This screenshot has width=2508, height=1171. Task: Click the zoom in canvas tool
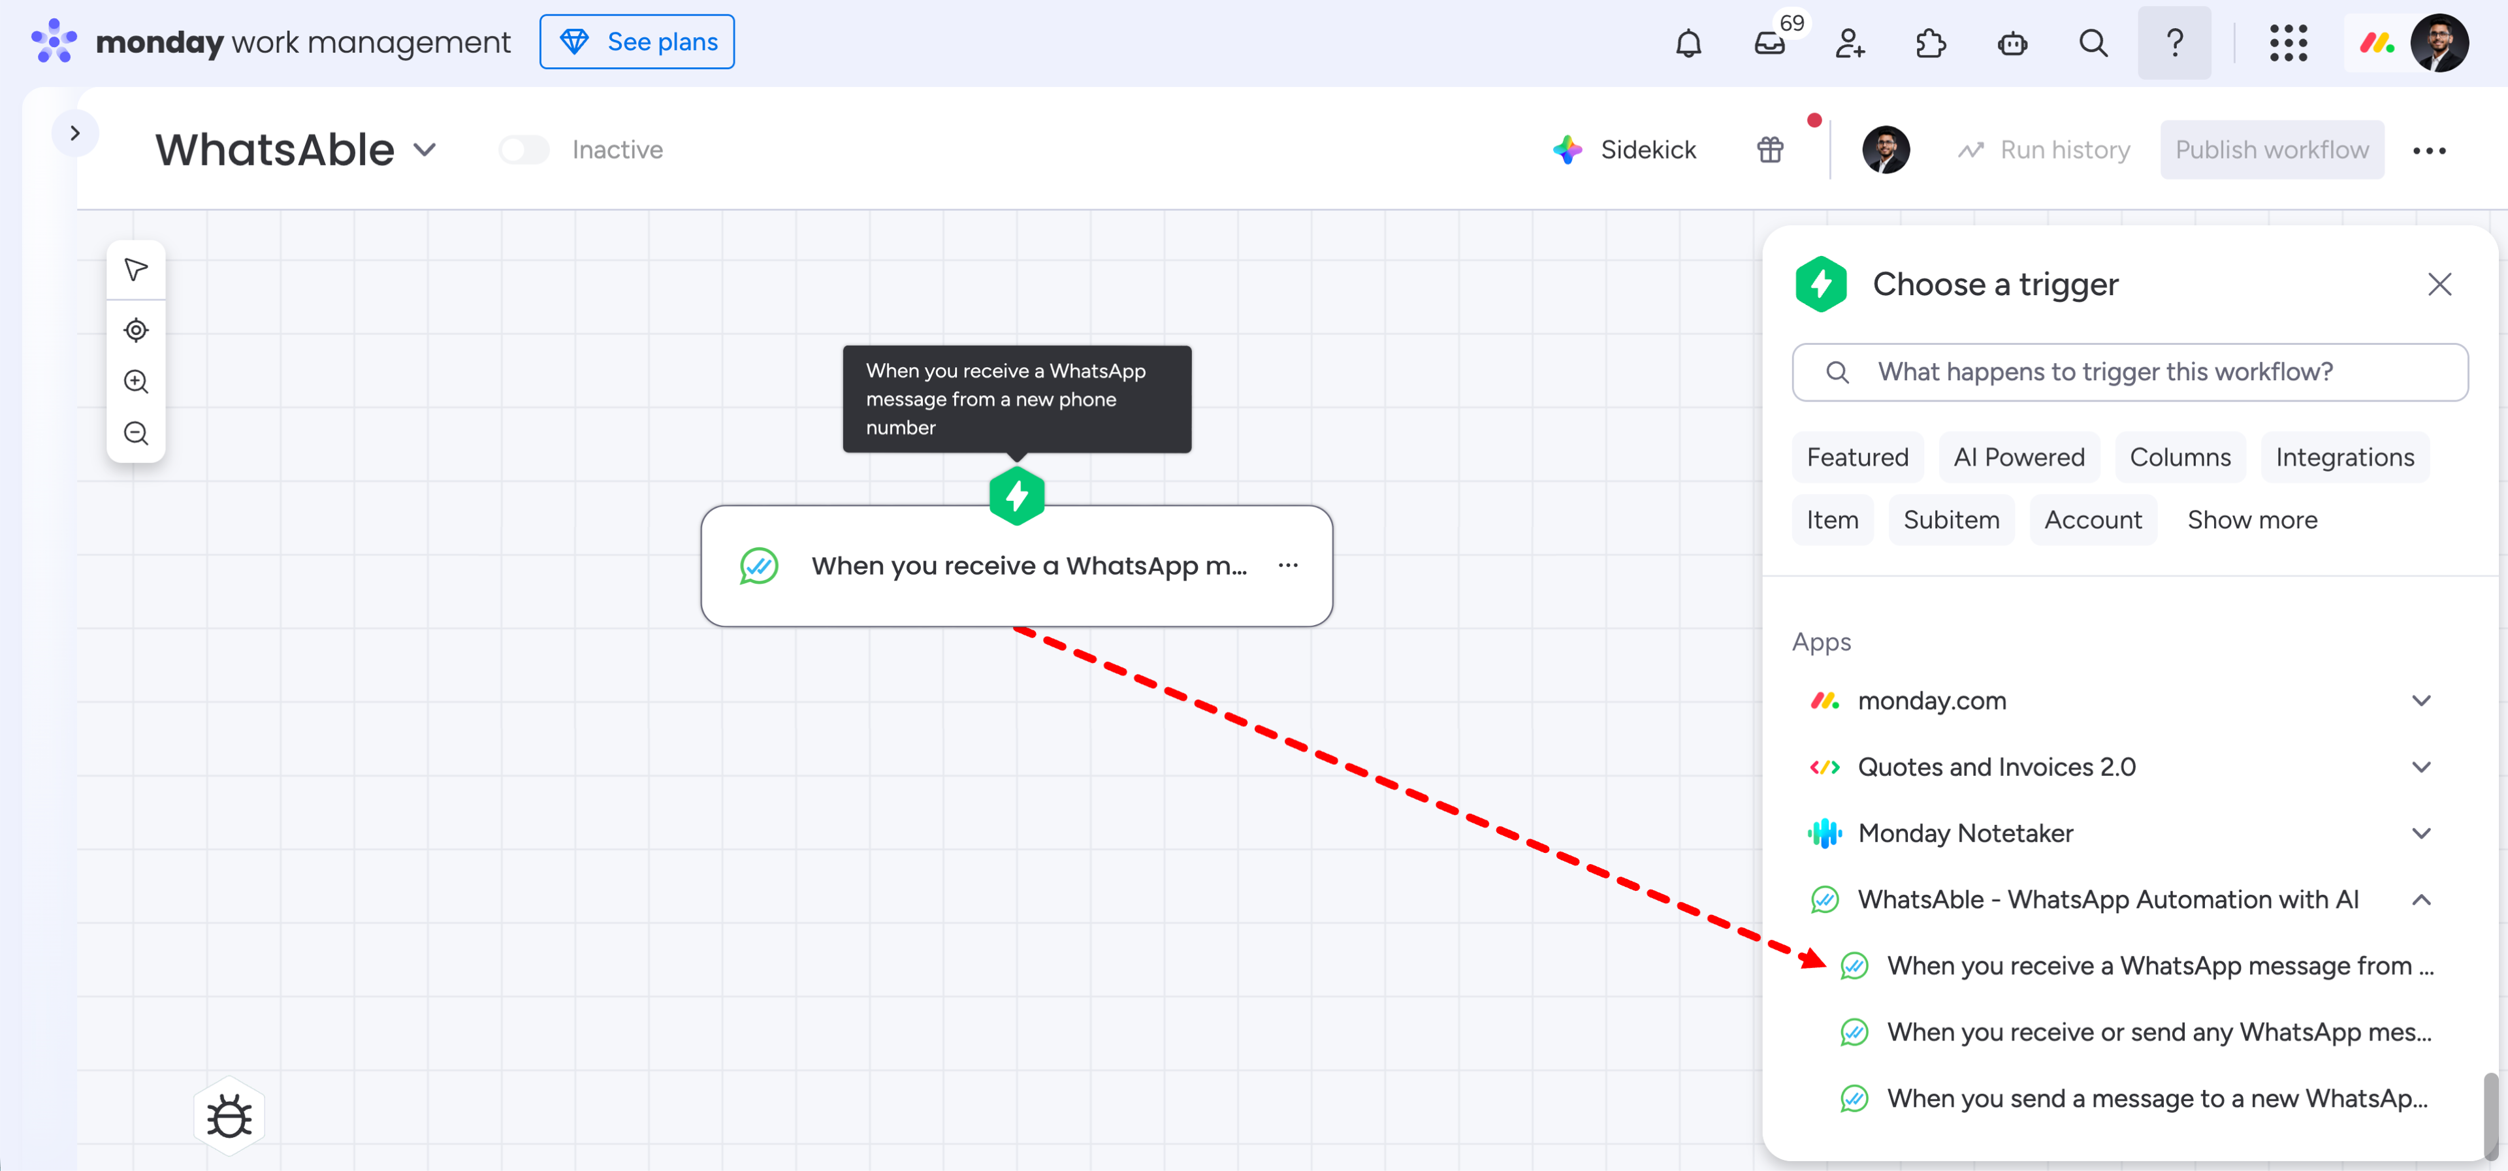pos(137,381)
